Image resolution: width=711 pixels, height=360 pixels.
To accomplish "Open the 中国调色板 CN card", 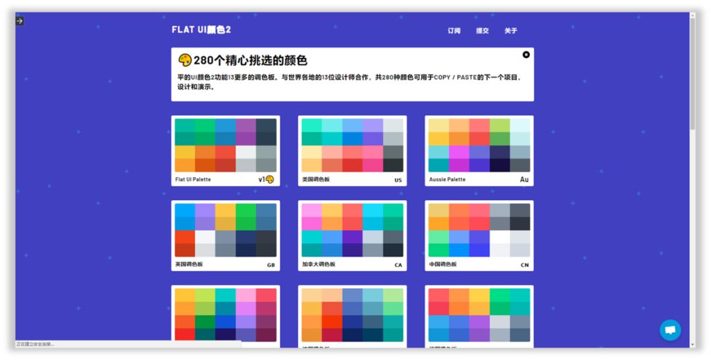I will 479,236.
